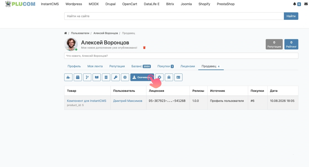Click the globe toolbar icon

(125, 77)
